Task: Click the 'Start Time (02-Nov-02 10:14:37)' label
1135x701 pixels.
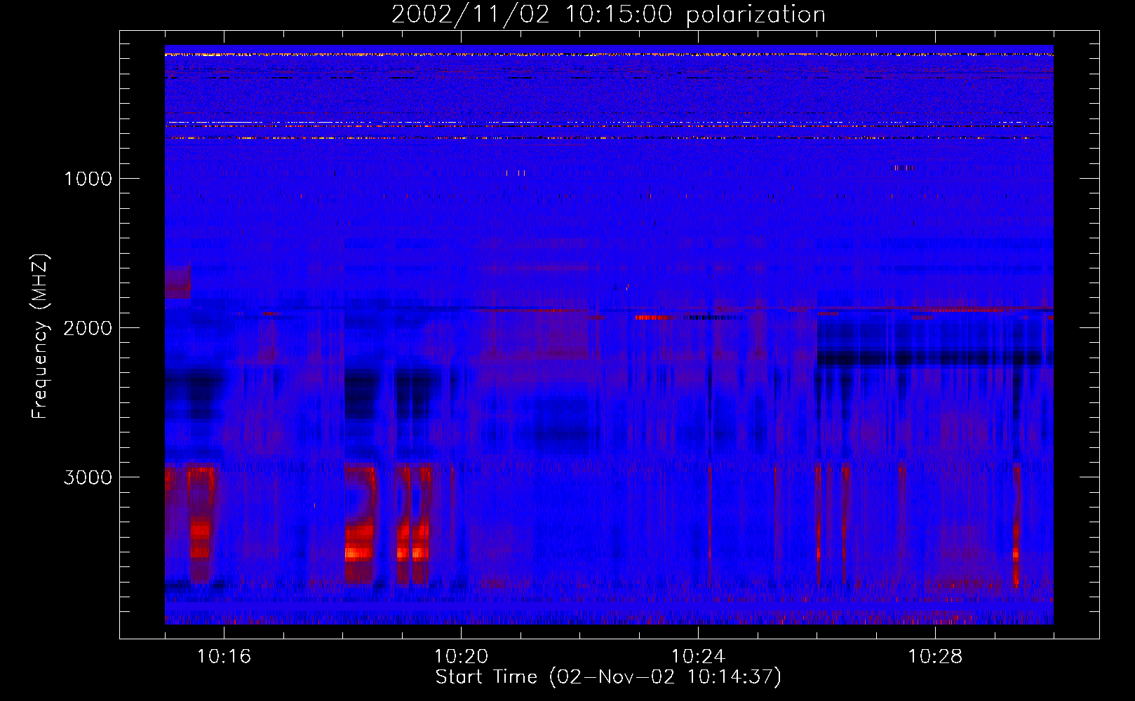Action: [x=608, y=677]
